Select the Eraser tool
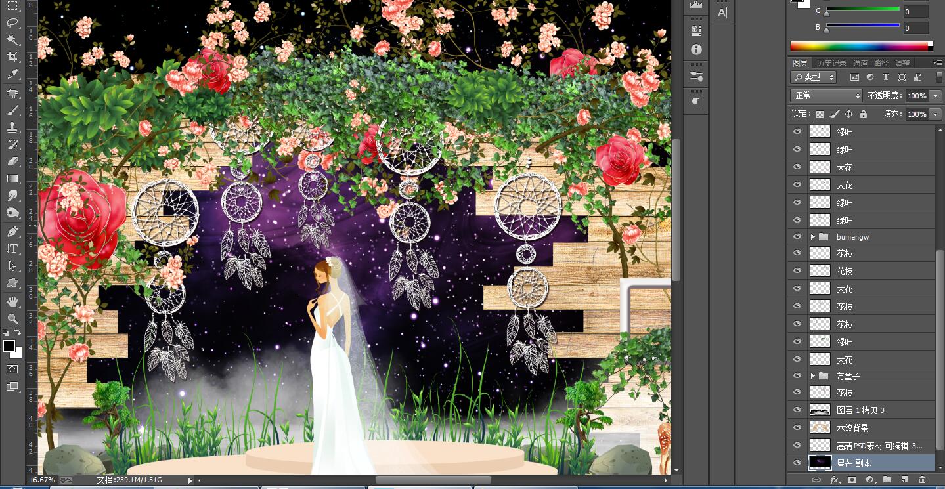This screenshot has height=489, width=945. (12, 161)
